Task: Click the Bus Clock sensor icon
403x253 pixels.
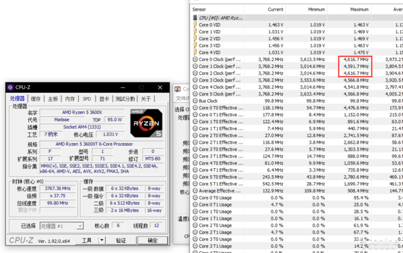Action: point(195,100)
